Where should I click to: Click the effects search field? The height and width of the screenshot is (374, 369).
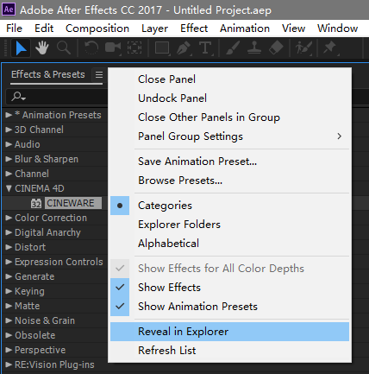(58, 97)
